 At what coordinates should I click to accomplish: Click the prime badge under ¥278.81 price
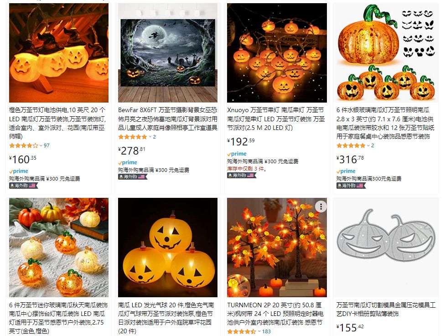pos(128,162)
